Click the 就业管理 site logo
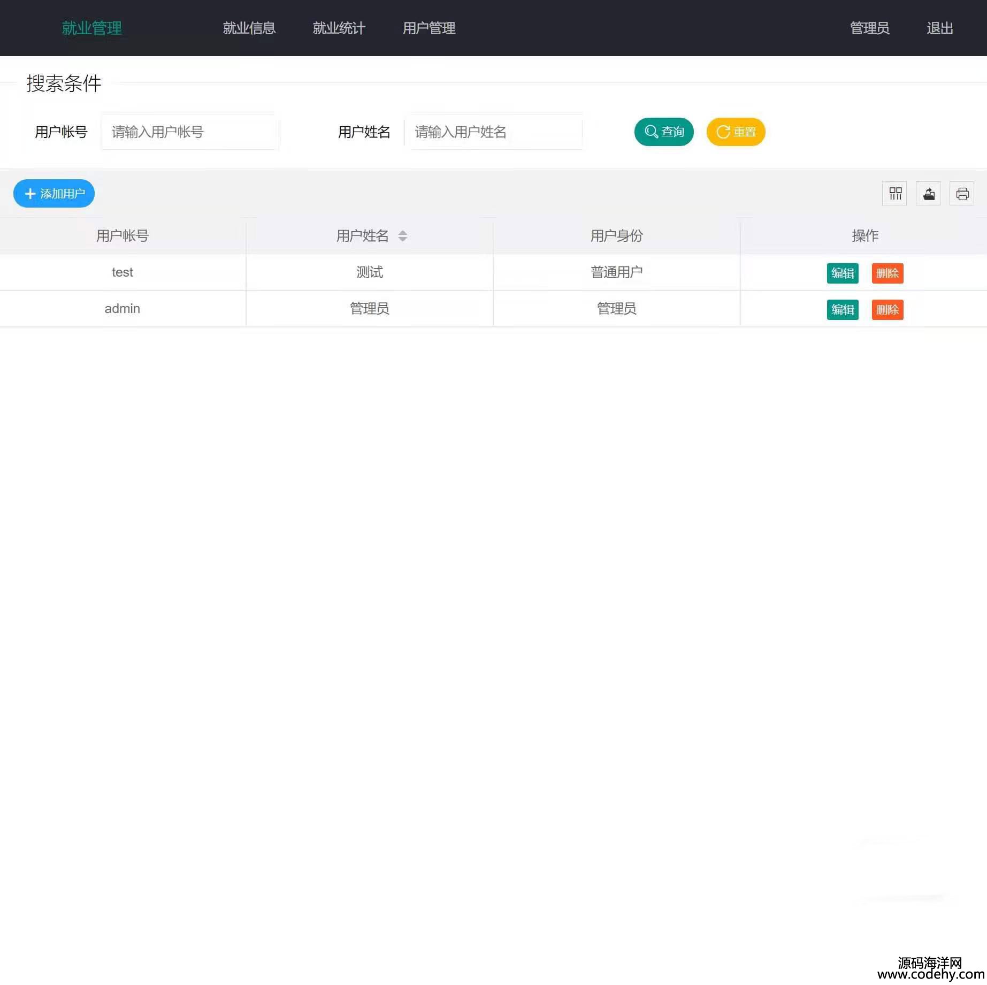This screenshot has width=987, height=985. pos(92,28)
